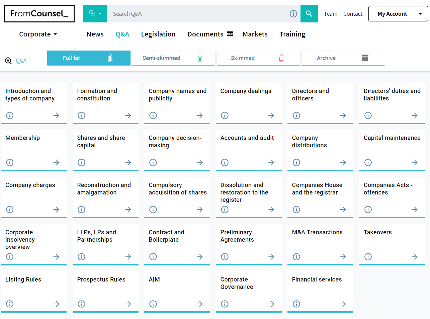Expand the Corporate practice area dropdown

38,34
